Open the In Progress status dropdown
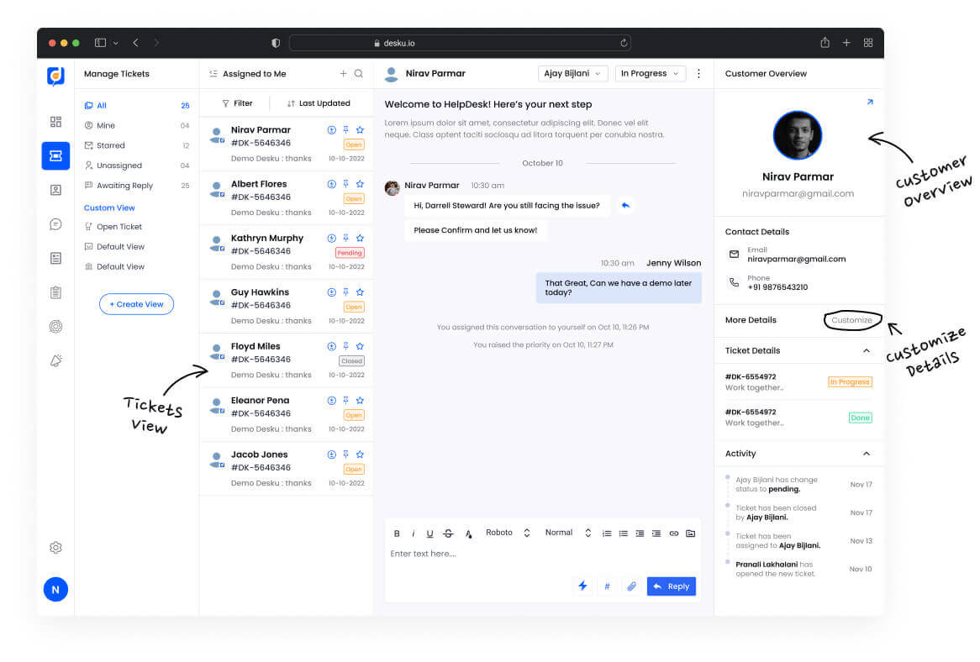Screen dimensions: 980x662 [650, 73]
